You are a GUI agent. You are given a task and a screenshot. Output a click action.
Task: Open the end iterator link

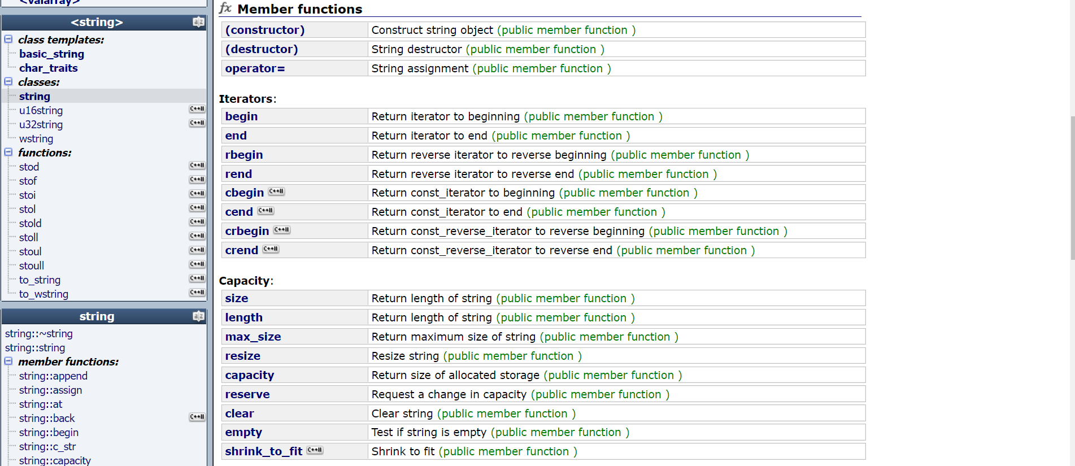(x=236, y=136)
